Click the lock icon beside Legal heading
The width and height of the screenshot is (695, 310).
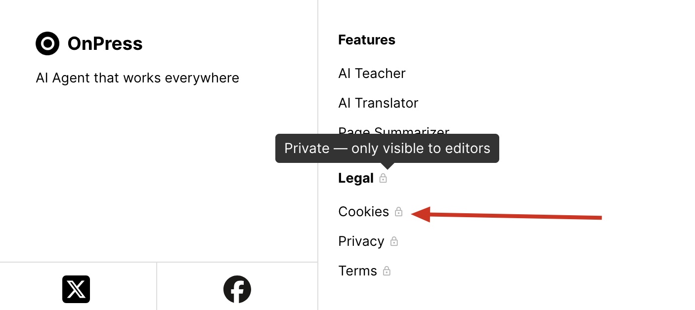click(383, 178)
